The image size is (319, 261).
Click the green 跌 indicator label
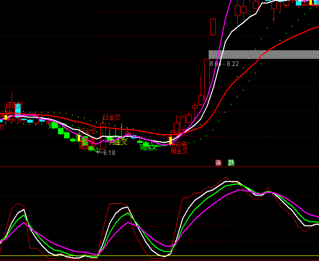(x=231, y=162)
